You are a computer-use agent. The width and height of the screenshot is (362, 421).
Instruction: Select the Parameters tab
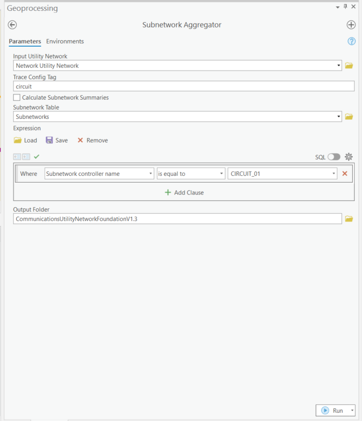25,41
